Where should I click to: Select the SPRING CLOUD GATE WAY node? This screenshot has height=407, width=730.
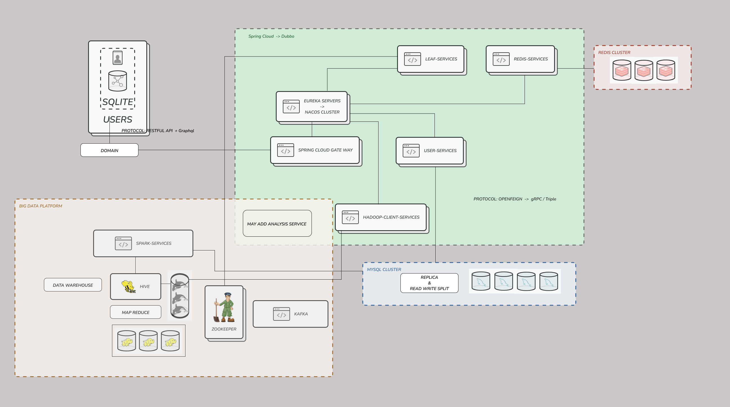[315, 150]
